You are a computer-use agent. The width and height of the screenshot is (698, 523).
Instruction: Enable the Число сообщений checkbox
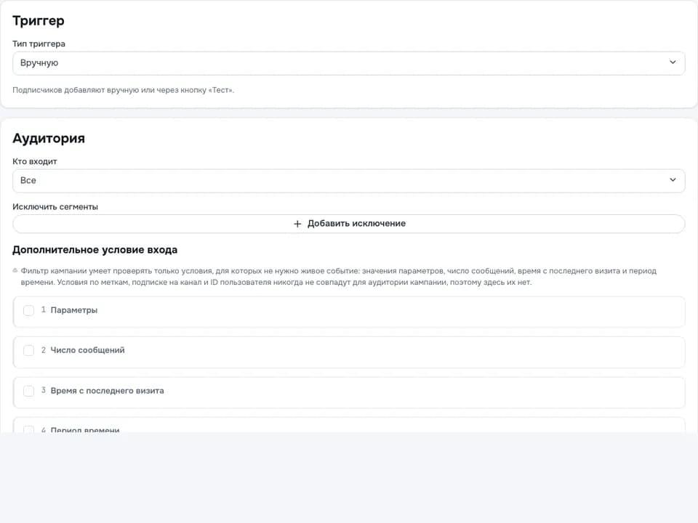[28, 350]
